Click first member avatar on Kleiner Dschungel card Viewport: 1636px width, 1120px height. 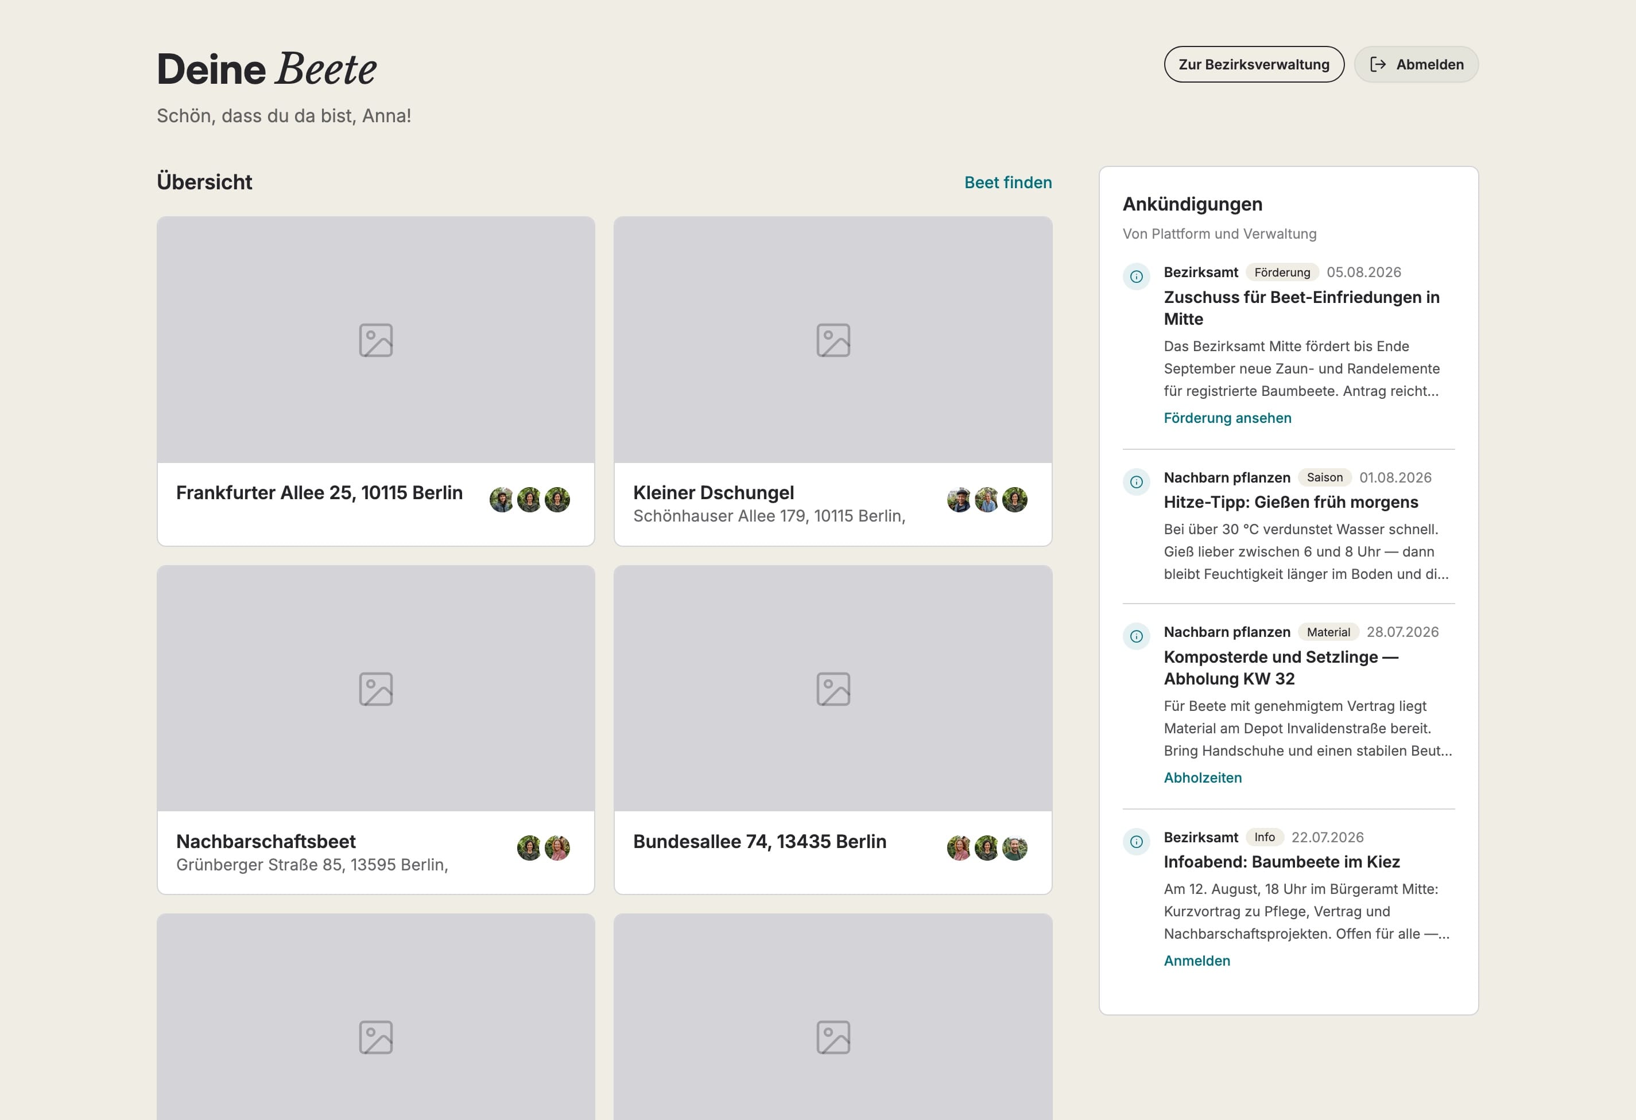[x=959, y=500]
